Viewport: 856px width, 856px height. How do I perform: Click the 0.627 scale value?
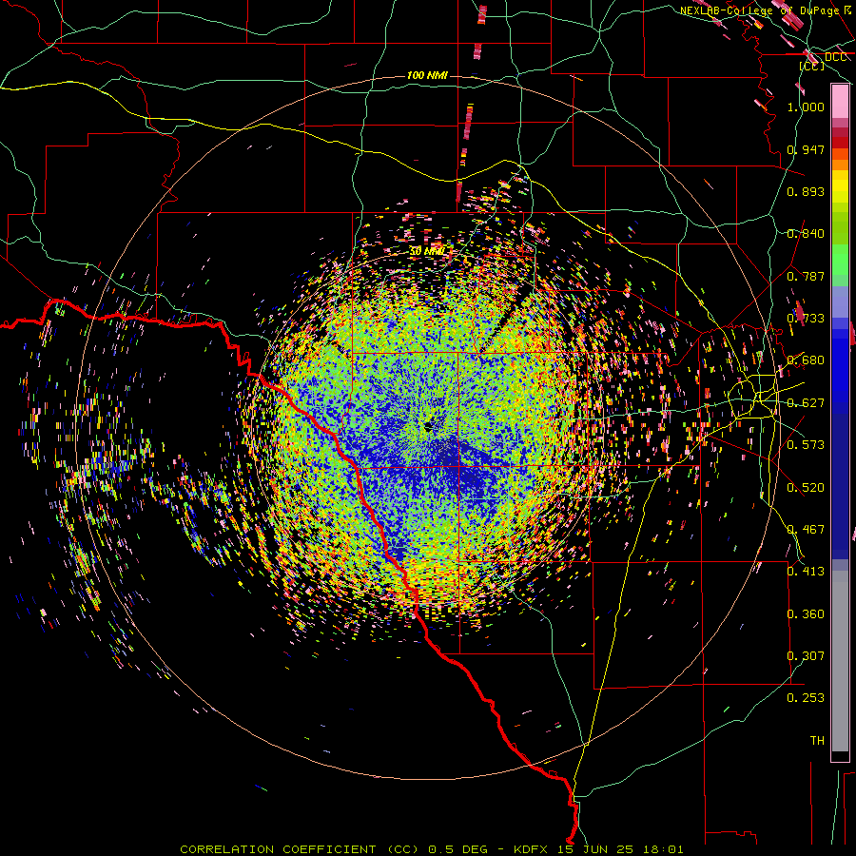806,403
